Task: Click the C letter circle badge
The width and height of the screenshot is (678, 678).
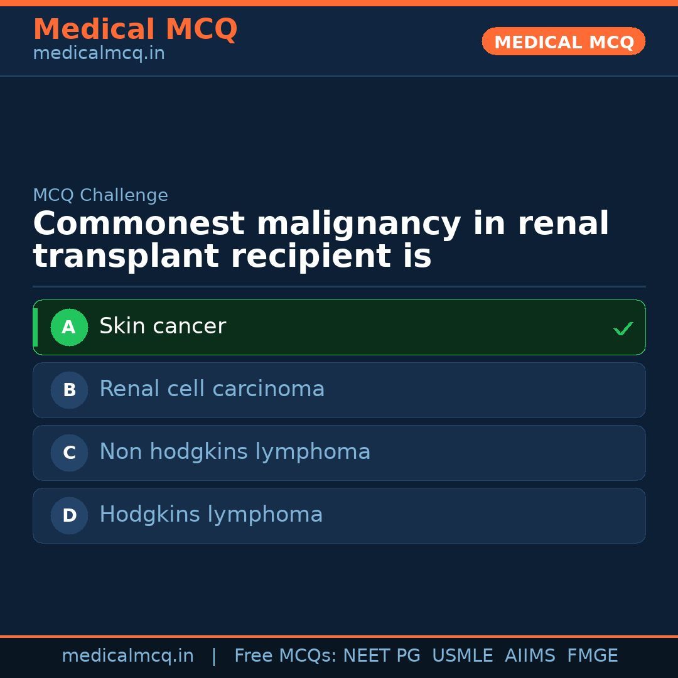Action: coord(69,453)
